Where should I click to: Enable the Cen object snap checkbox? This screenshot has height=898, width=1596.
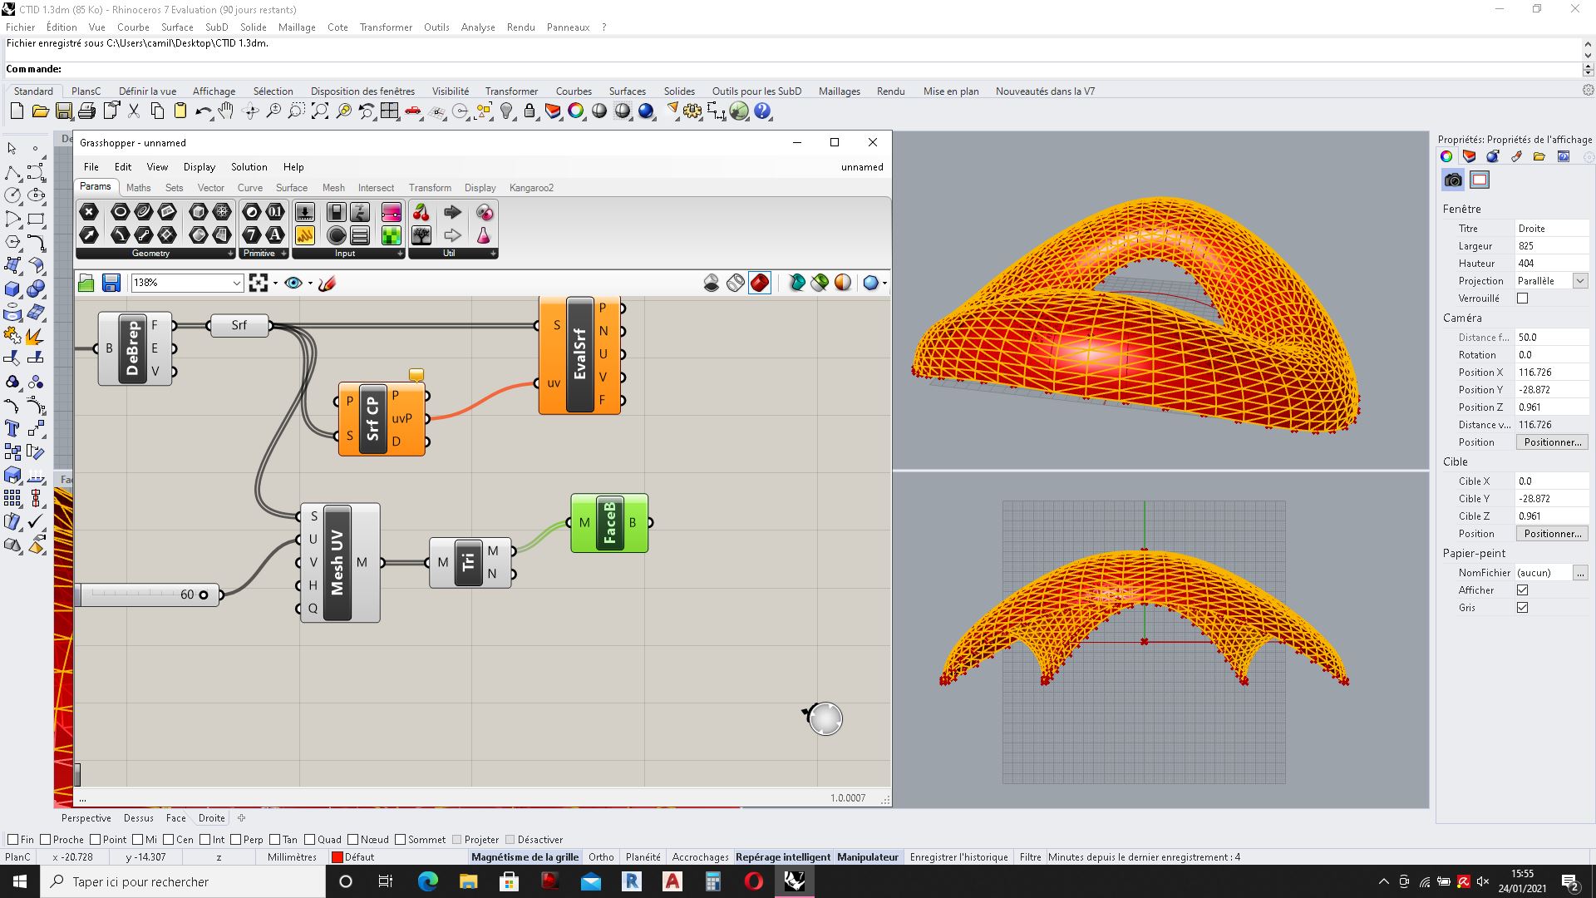tap(168, 839)
